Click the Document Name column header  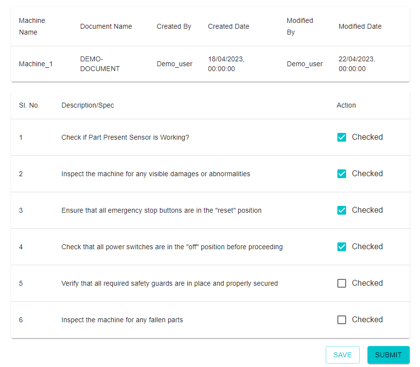click(x=106, y=26)
